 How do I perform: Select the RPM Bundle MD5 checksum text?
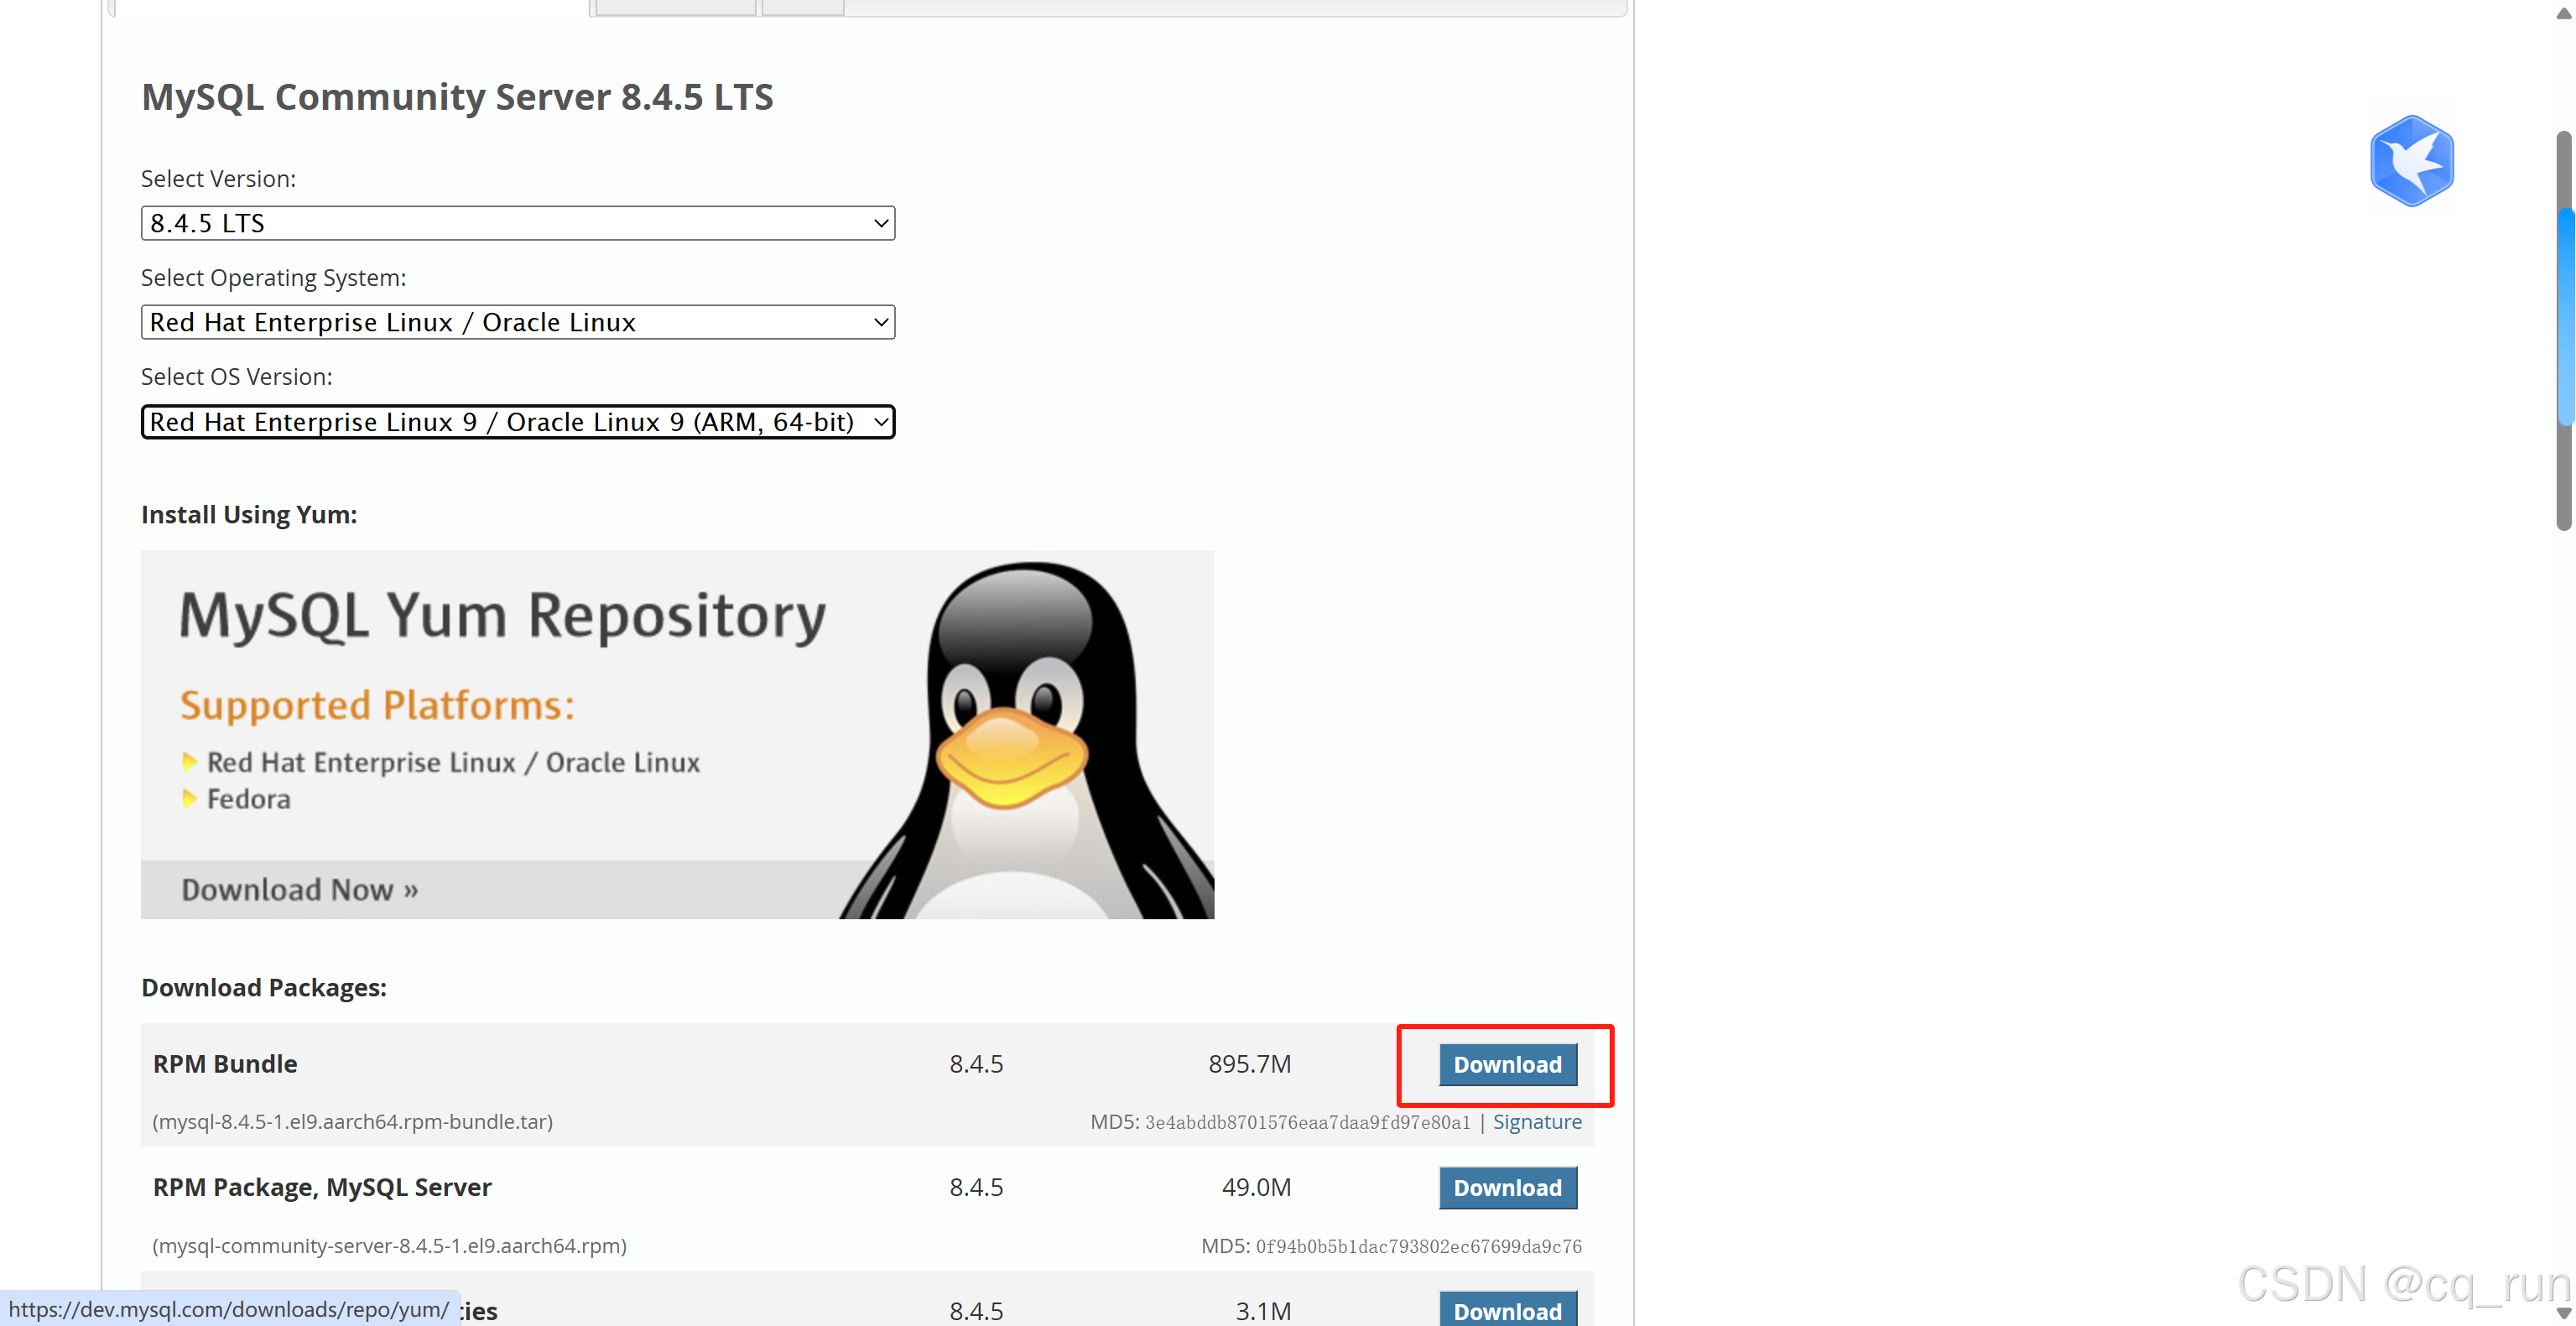tap(1307, 1122)
